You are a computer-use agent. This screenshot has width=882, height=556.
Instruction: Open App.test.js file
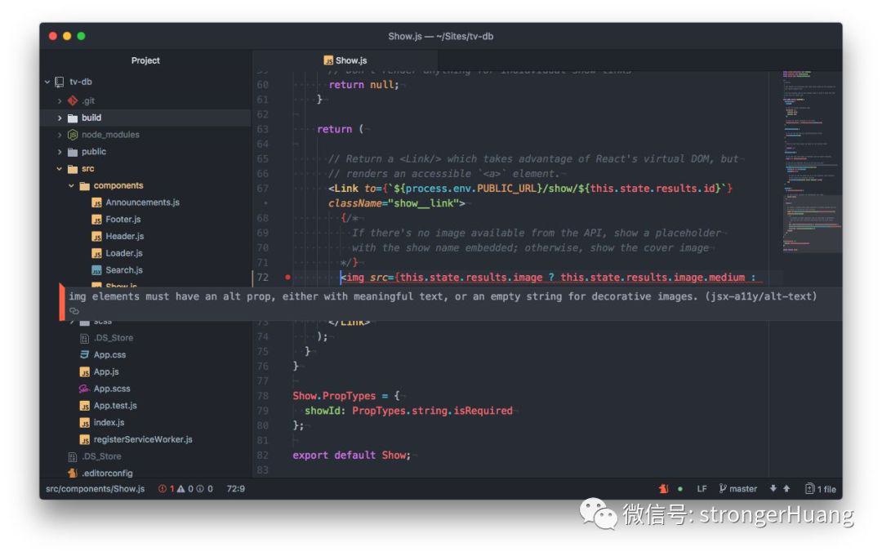point(115,405)
